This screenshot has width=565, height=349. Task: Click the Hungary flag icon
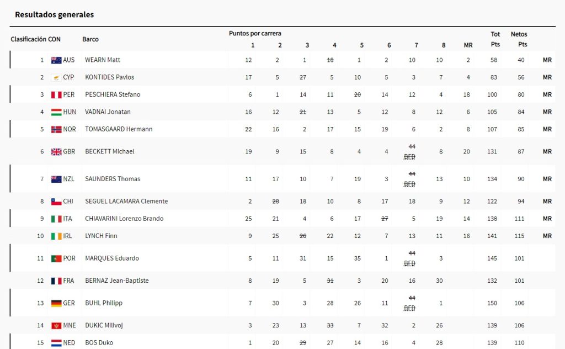point(56,112)
